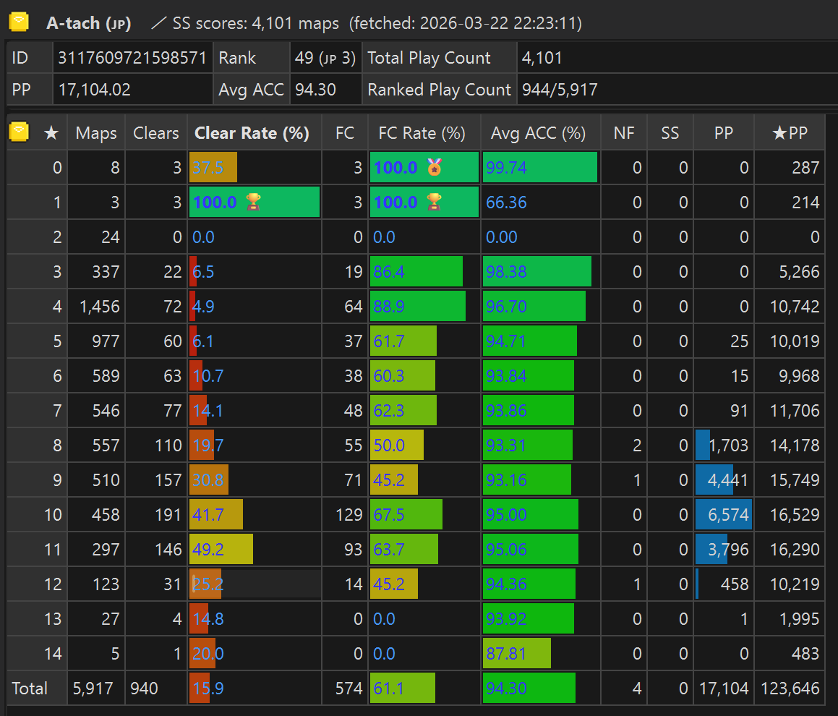Click the star column header icon
Viewport: 838px width, 716px height.
tap(51, 132)
